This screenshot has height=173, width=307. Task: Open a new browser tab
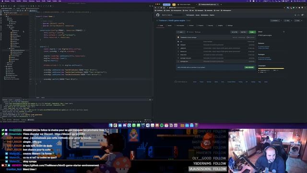221,4
